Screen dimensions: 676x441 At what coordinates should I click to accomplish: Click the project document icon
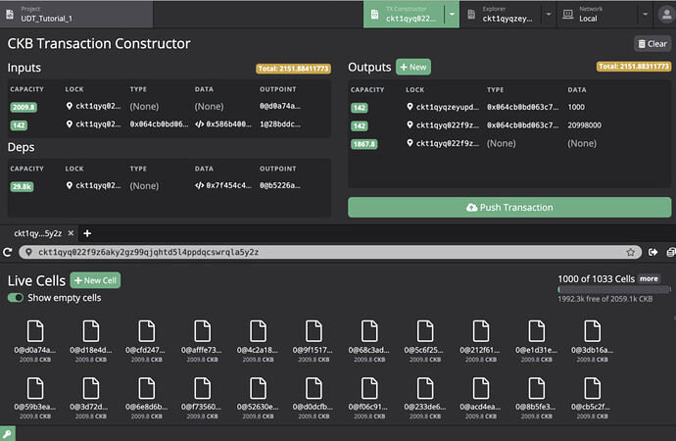[10, 15]
